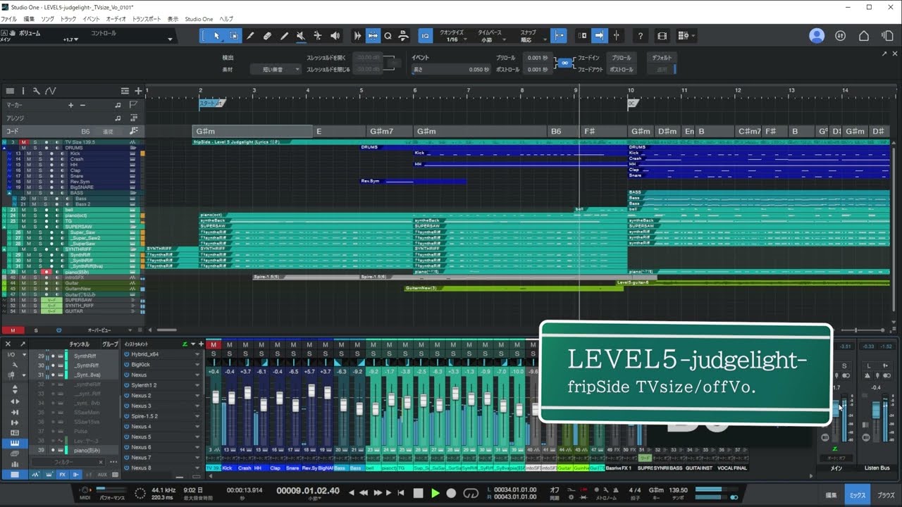Open instrument panel dropdown arrow beside plus
The width and height of the screenshot is (902, 507).
(x=193, y=344)
